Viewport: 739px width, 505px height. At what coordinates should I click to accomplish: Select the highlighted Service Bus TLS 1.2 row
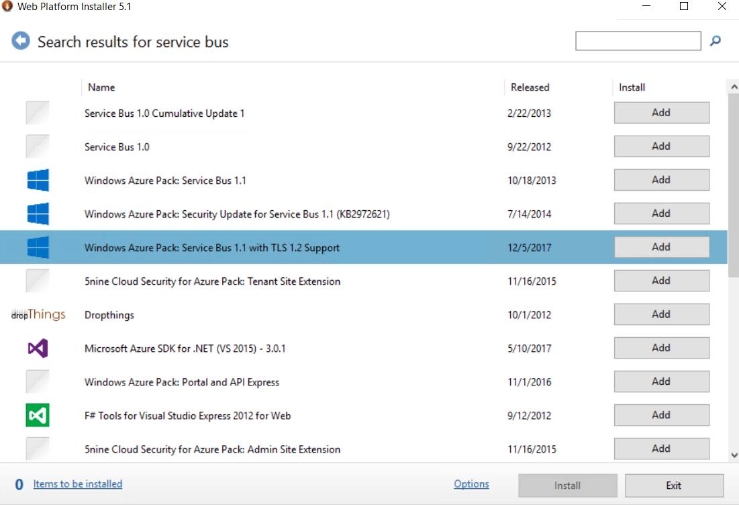point(268,247)
